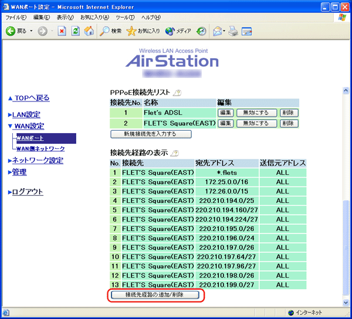352x319 pixels.
Task: Click 削除 button for FLET'S Square(EAST) entry
Action: pyautogui.click(x=289, y=123)
